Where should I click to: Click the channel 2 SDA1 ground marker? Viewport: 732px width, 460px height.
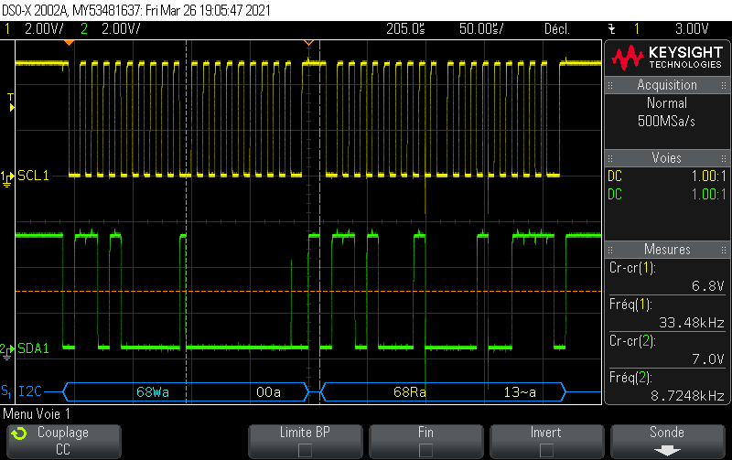9,348
